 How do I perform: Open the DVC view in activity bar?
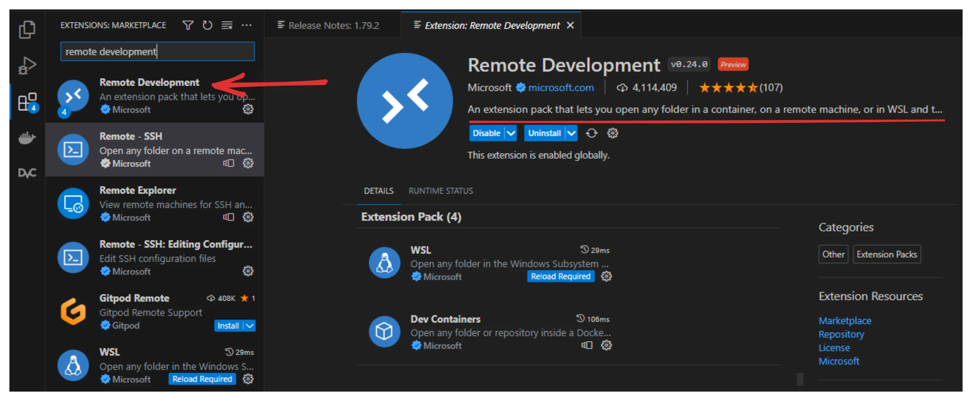click(x=27, y=173)
